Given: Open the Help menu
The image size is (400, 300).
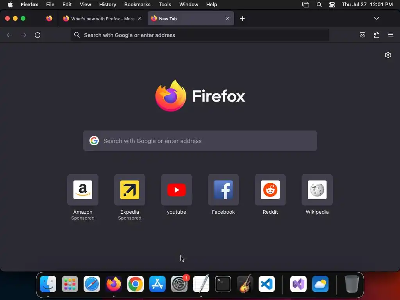Looking at the screenshot, I should coord(211,4).
